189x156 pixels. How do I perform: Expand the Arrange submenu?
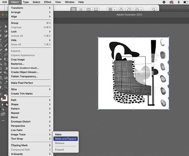(x=31, y=12)
